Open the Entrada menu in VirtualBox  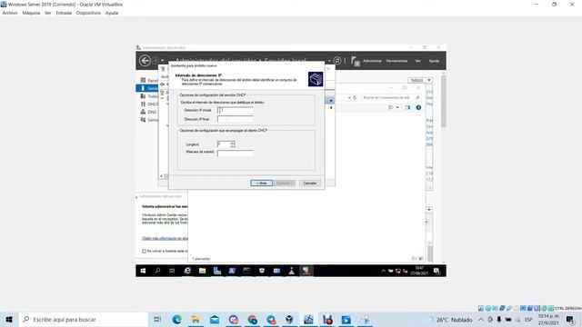(64, 13)
